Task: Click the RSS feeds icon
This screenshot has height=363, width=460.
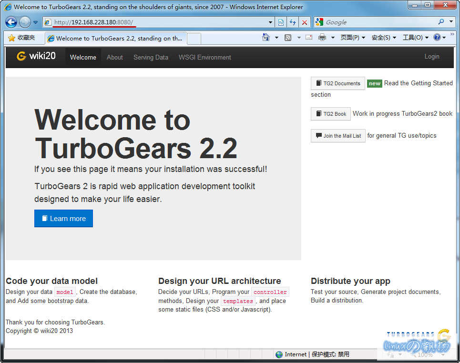Action: 288,38
